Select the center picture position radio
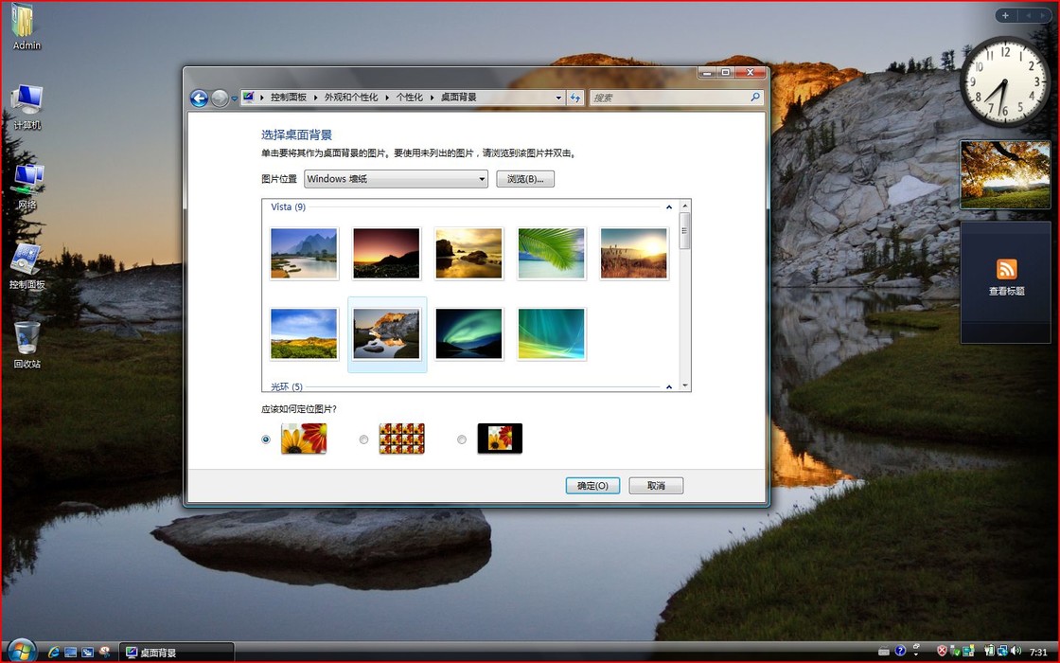 [462, 439]
